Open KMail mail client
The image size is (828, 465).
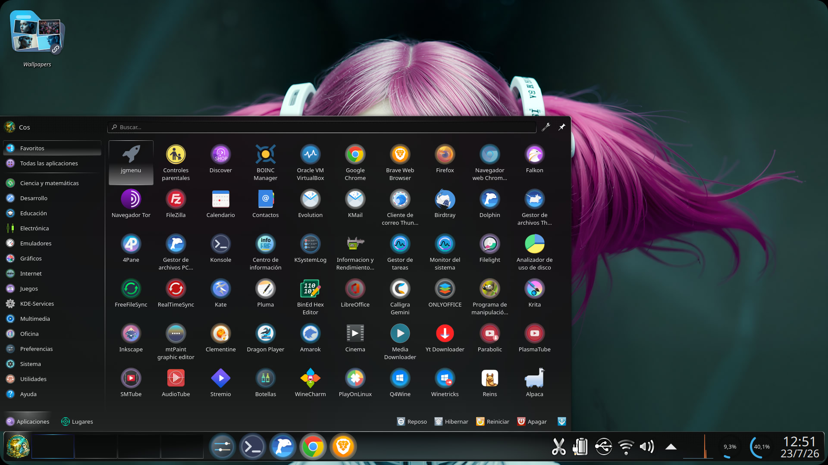[355, 203]
